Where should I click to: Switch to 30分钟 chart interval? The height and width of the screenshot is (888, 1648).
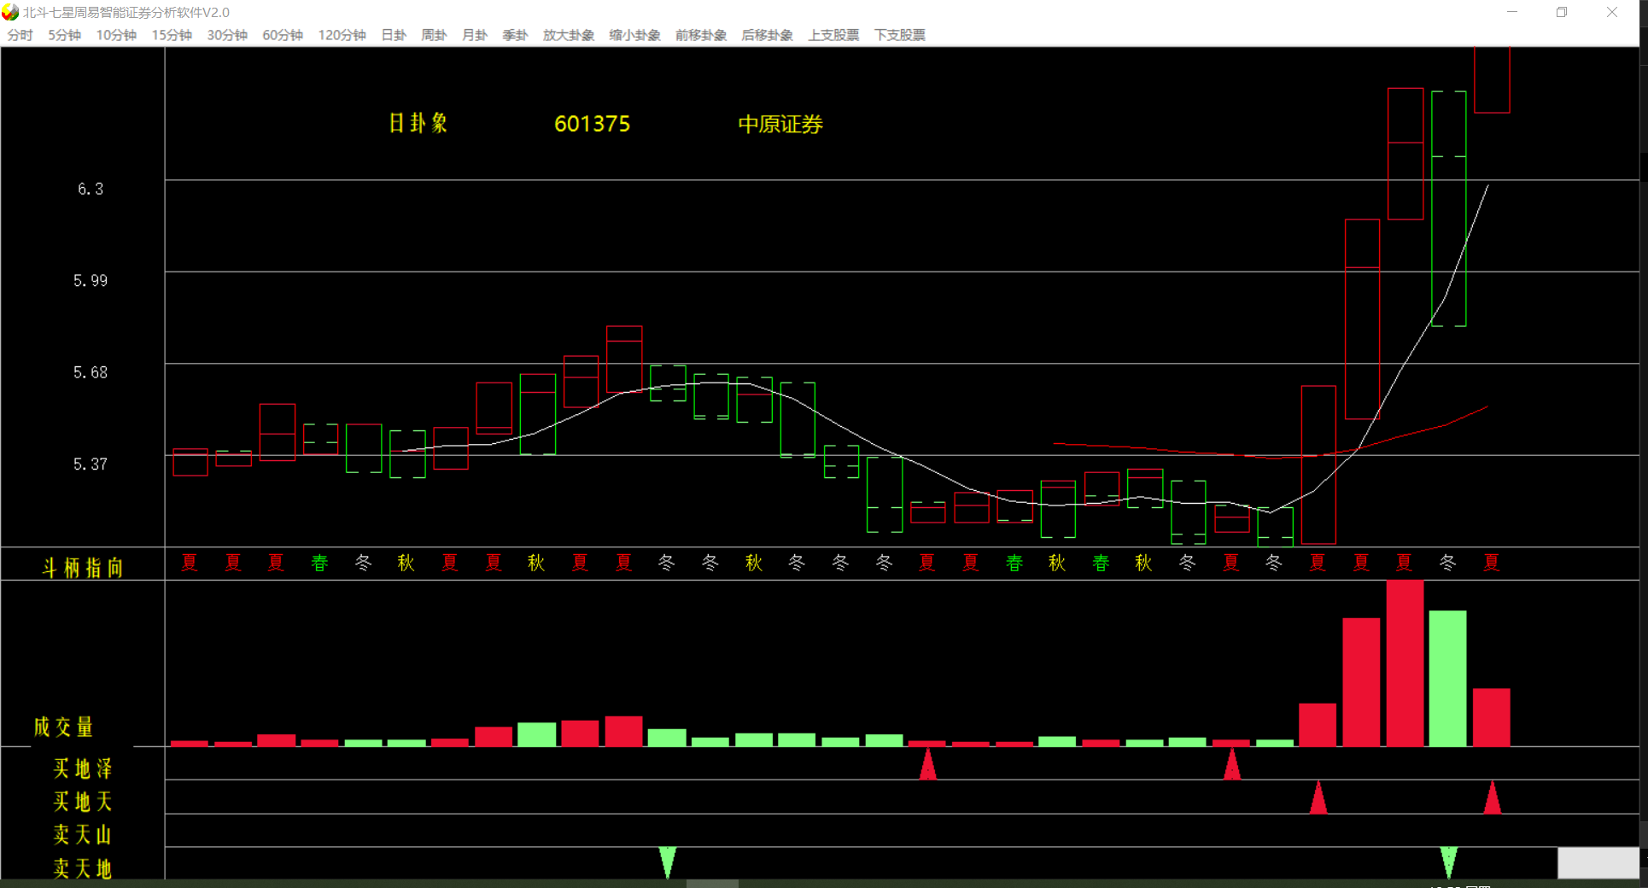[227, 35]
